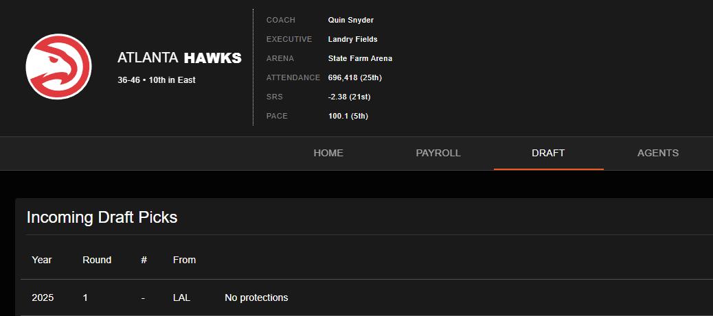Click the 36-46 record line
Screen dimensions: 713x316
157,80
